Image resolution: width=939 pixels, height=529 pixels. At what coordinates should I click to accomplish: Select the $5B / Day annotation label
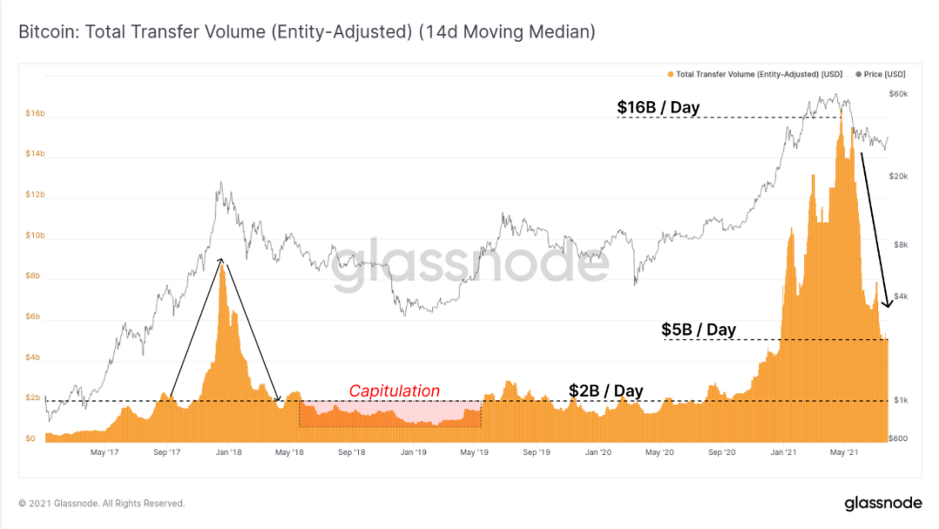click(x=698, y=330)
